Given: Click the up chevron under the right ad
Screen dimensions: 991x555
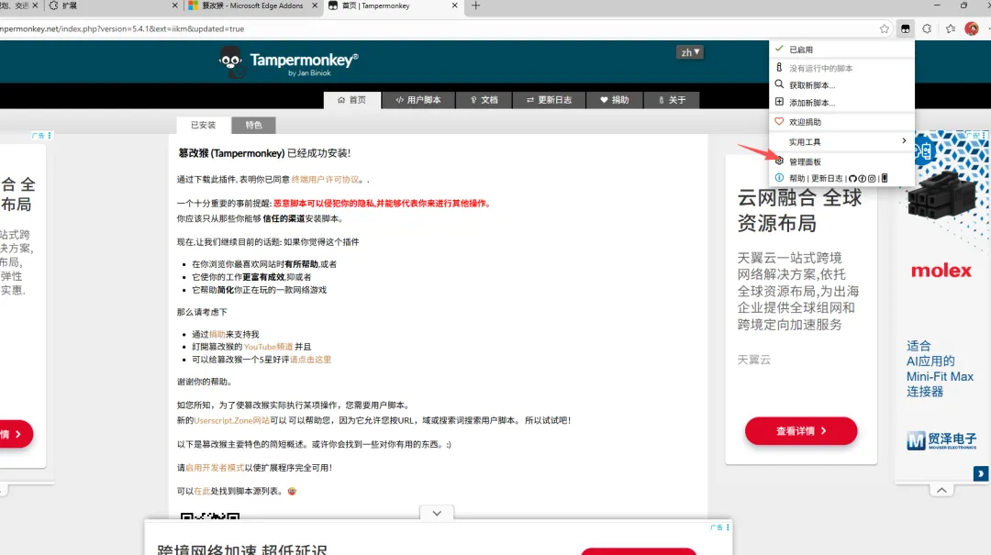Looking at the screenshot, I should (x=941, y=490).
